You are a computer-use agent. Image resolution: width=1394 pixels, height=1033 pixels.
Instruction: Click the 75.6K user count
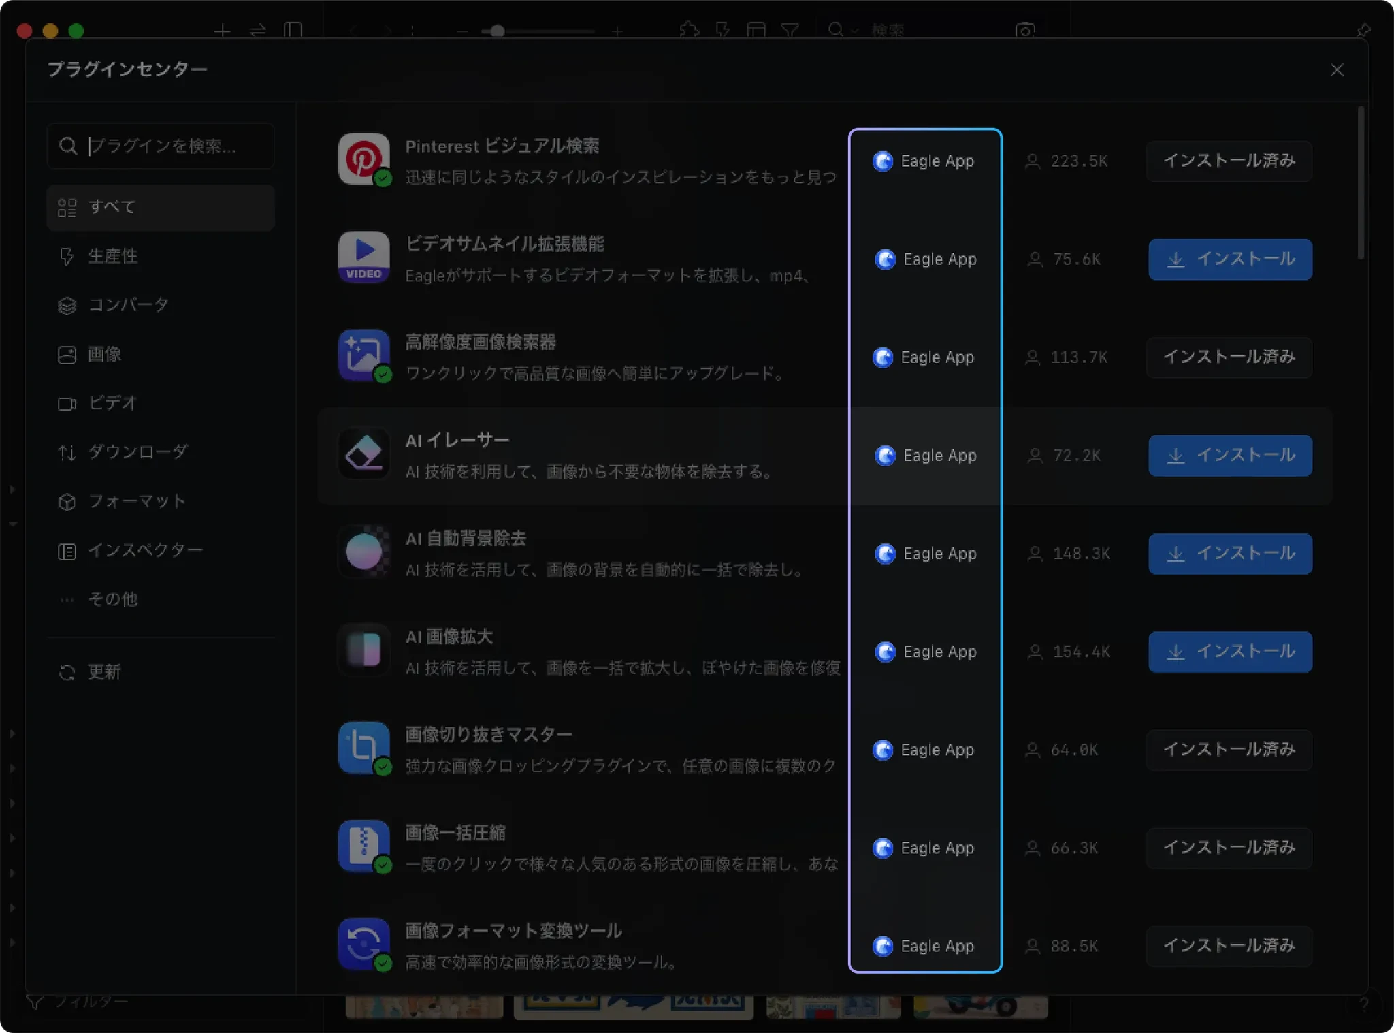tap(1077, 259)
